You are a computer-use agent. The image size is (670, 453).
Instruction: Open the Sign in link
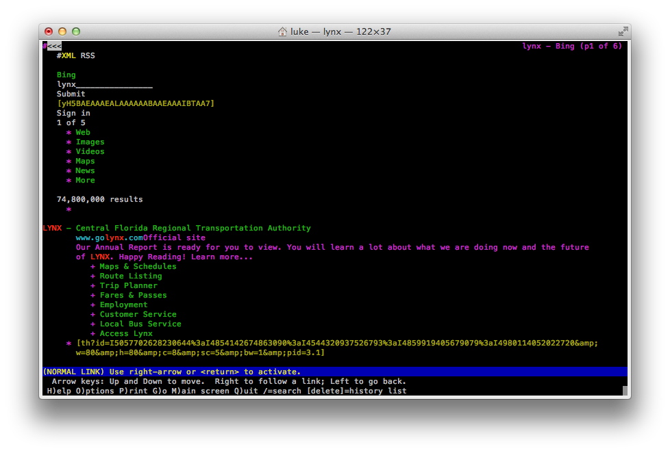coord(73,114)
